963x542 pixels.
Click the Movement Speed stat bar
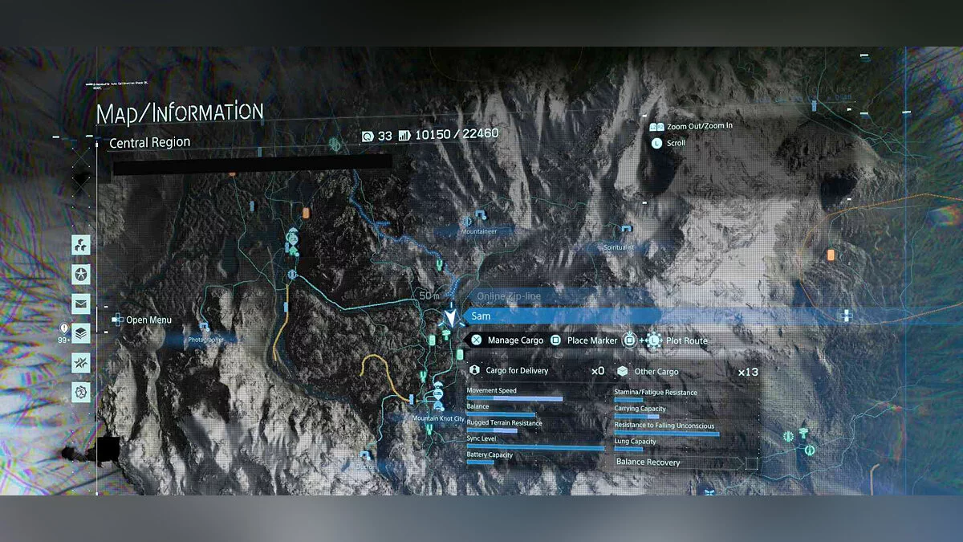click(514, 398)
